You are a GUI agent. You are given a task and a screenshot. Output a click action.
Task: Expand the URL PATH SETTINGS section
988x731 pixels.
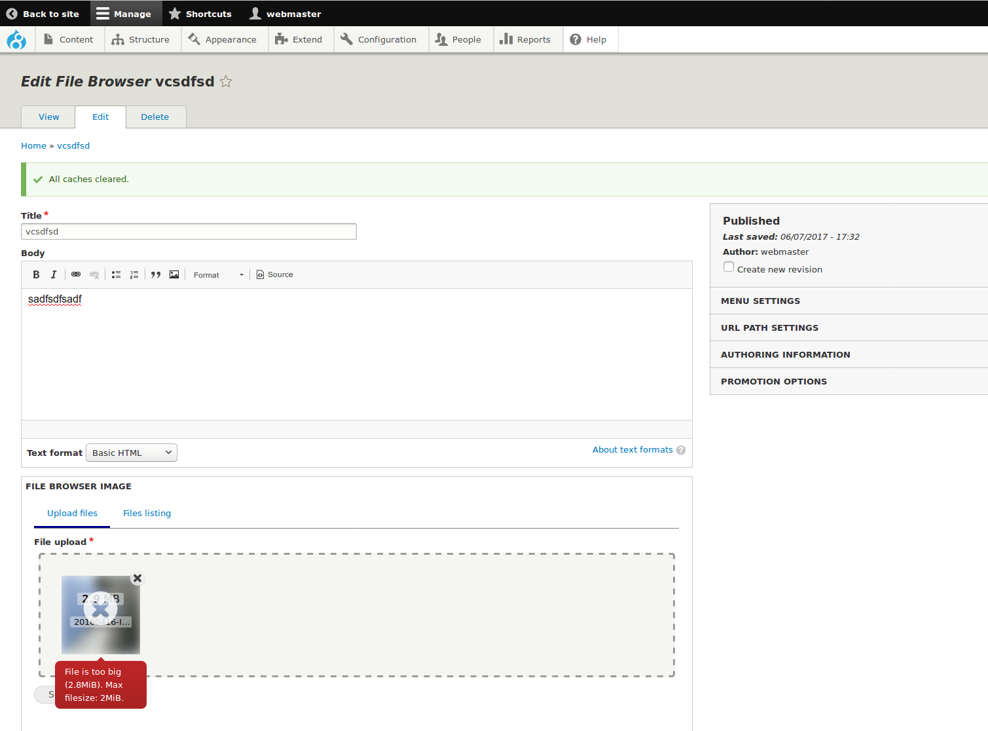[769, 328]
